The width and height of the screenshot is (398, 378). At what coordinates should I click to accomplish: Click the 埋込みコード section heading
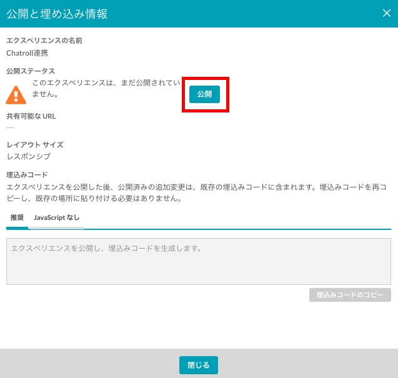[x=27, y=174]
